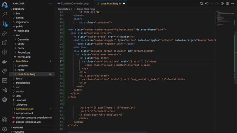Open the Git graph activity icon
This screenshot has height=133, width=237.
(x=4, y=52)
